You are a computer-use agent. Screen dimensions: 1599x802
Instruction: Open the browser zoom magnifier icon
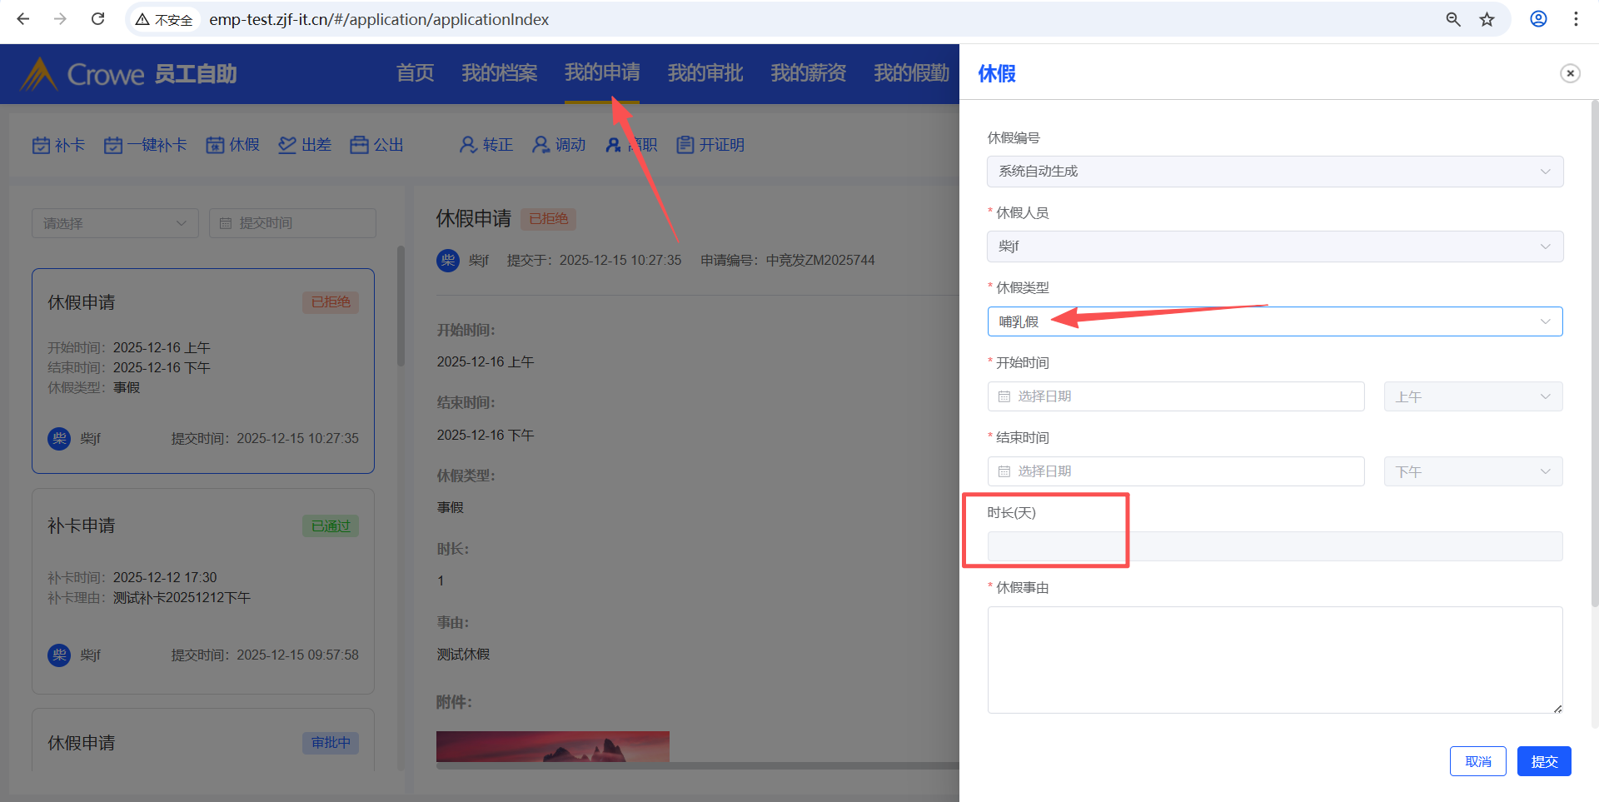point(1453,19)
